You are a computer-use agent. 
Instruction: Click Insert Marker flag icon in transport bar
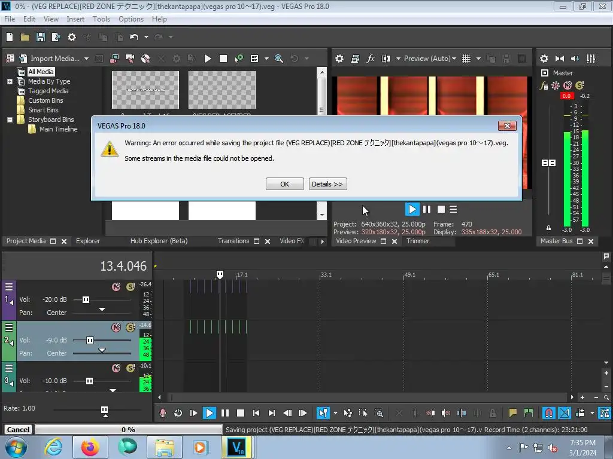513,413
